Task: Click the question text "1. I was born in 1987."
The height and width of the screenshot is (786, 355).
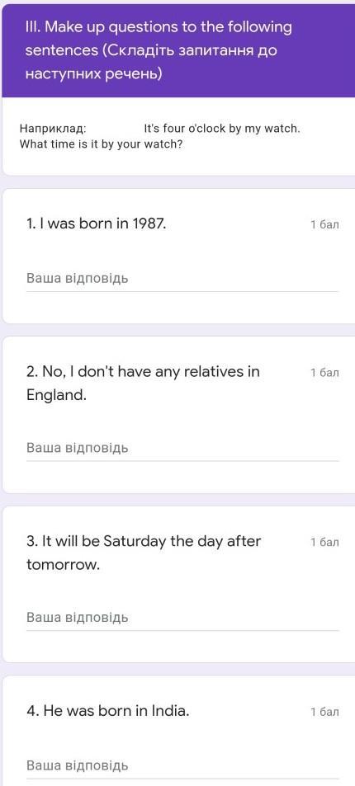Action: point(96,224)
